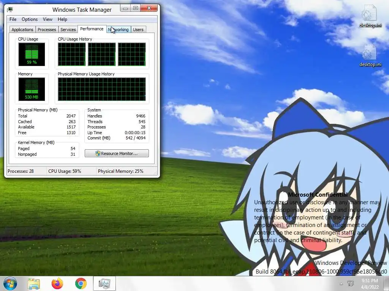Image resolution: width=389 pixels, height=291 pixels.
Task: Open the File menu
Action: pos(13,19)
